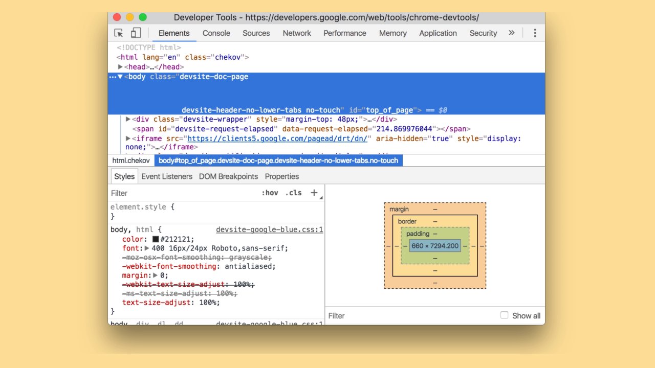The image size is (655, 368).
Task: Open the more tabs chevron
Action: tap(511, 33)
